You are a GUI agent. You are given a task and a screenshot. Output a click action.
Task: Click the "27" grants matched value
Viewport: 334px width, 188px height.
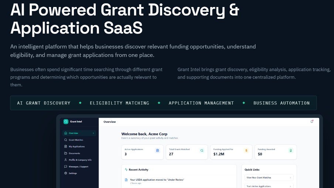coord(171,154)
